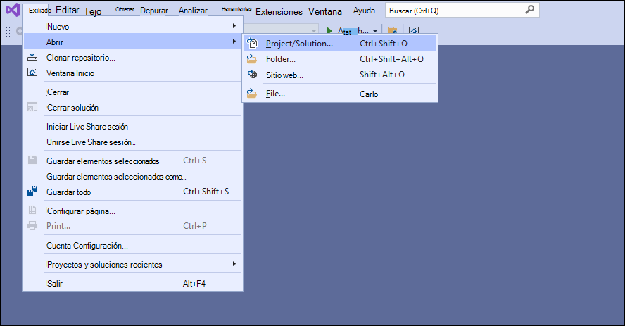
Task: Choose Salir to exit
Action: click(133, 283)
